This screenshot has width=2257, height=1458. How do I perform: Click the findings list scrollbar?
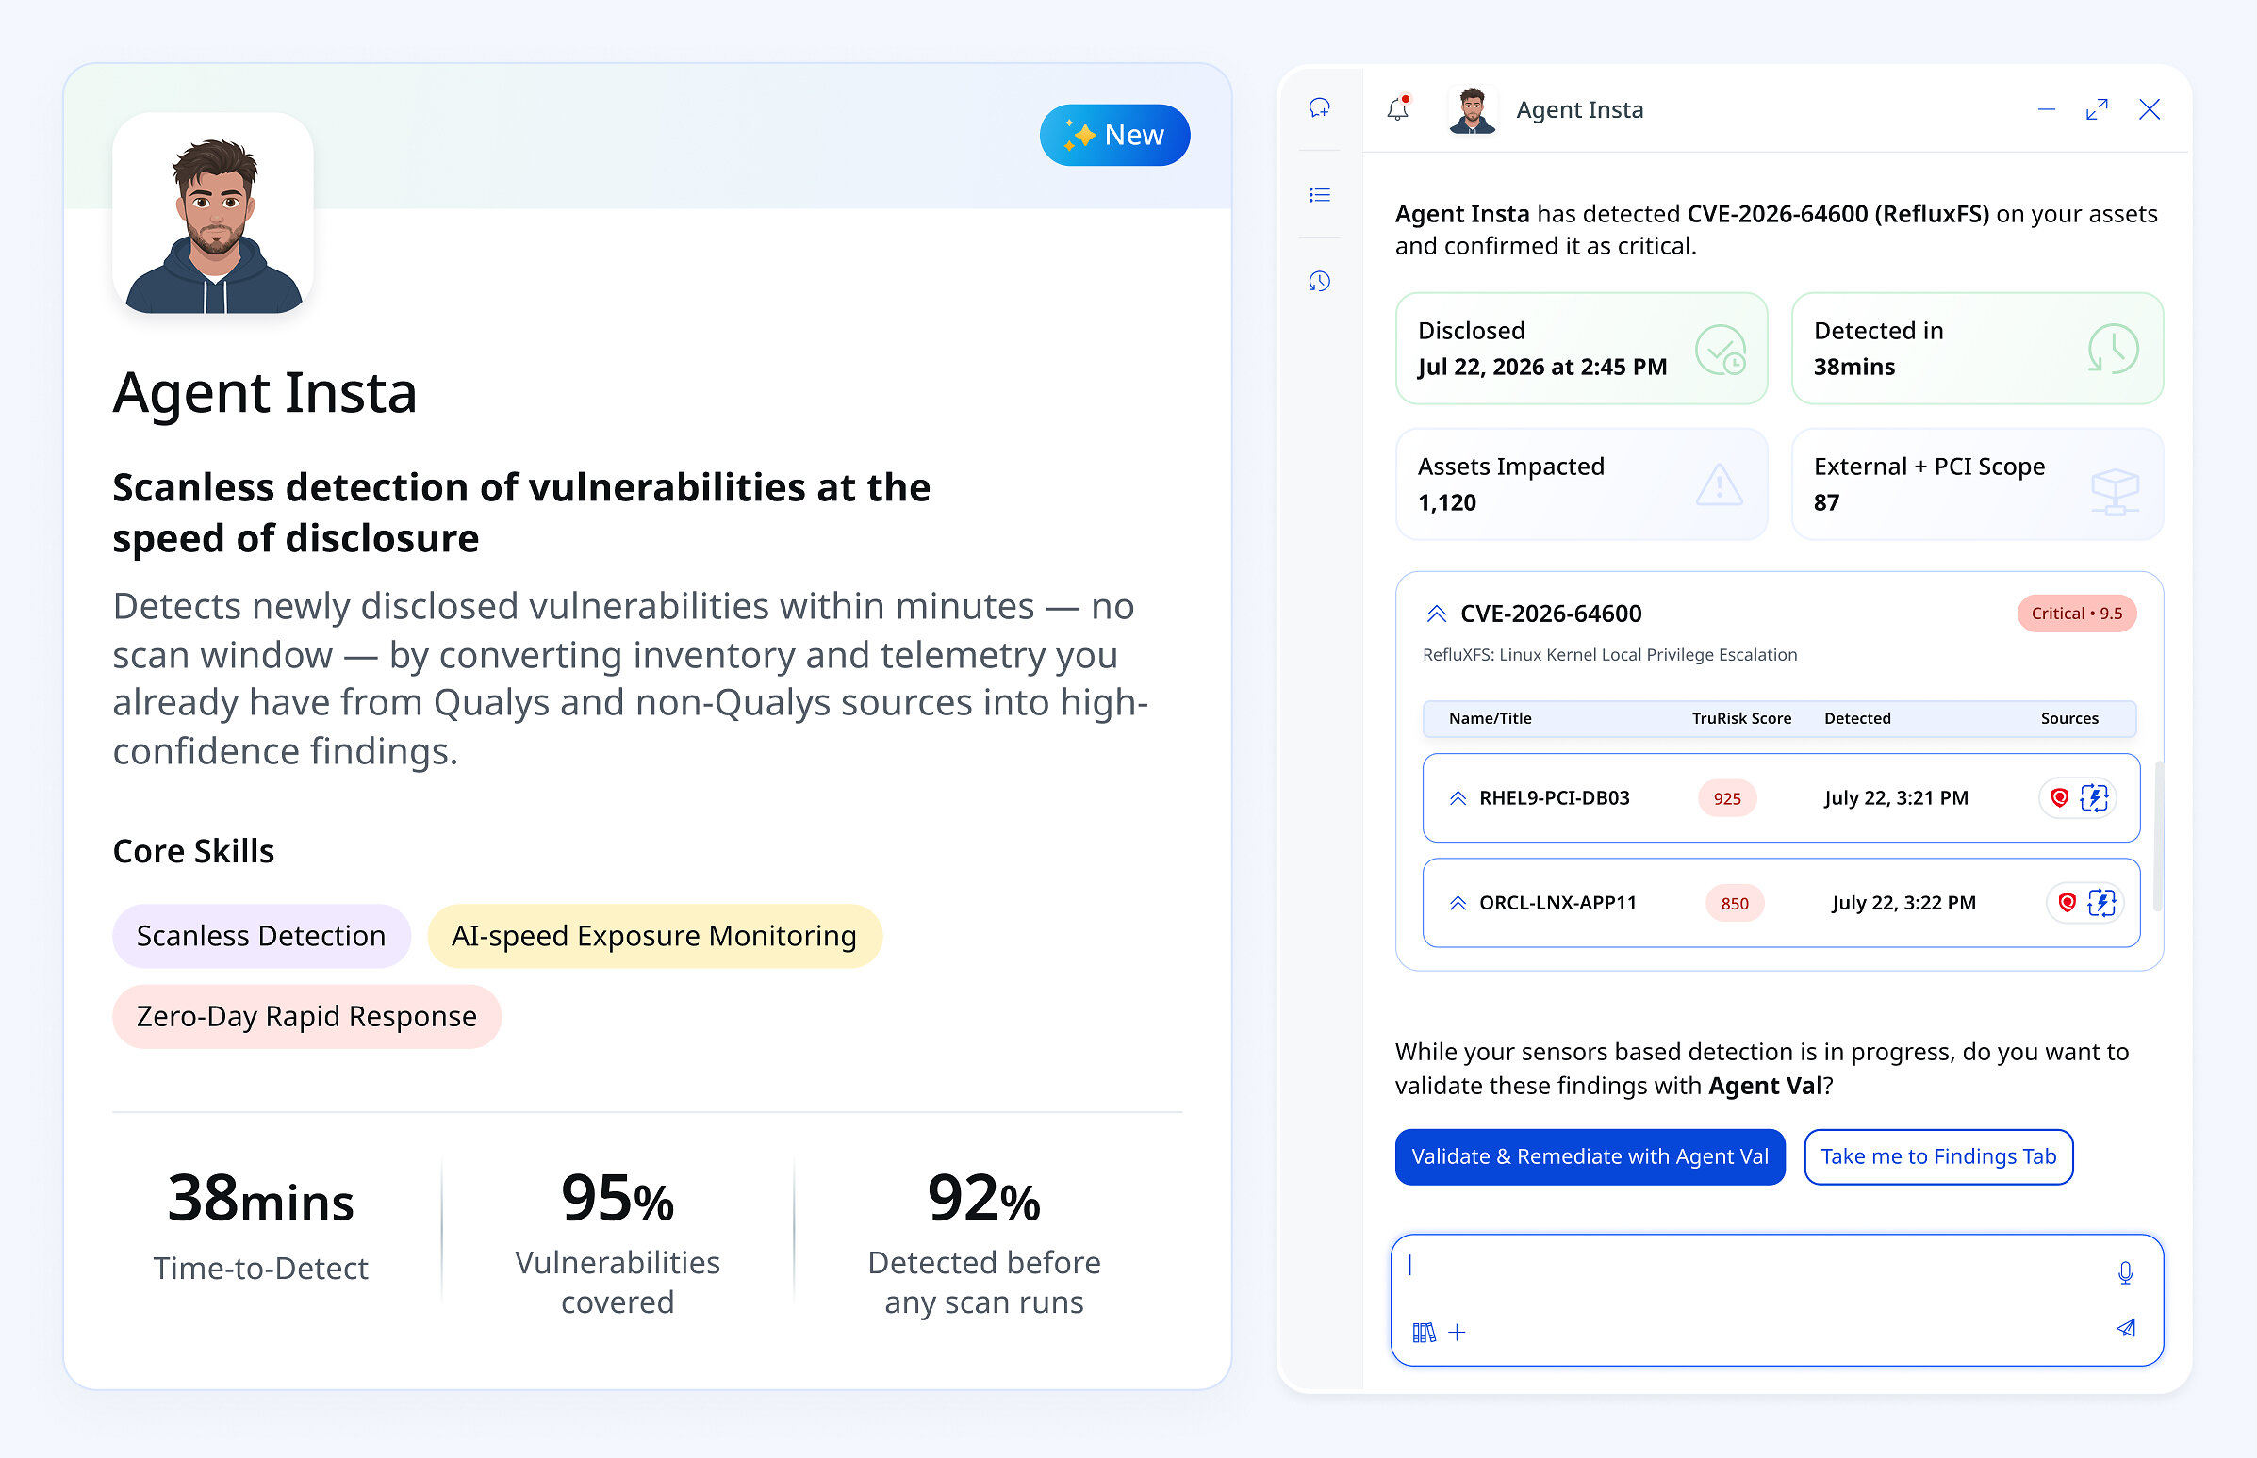[2159, 835]
